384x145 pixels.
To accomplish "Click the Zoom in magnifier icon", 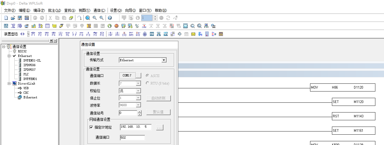I will (x=94, y=18).
